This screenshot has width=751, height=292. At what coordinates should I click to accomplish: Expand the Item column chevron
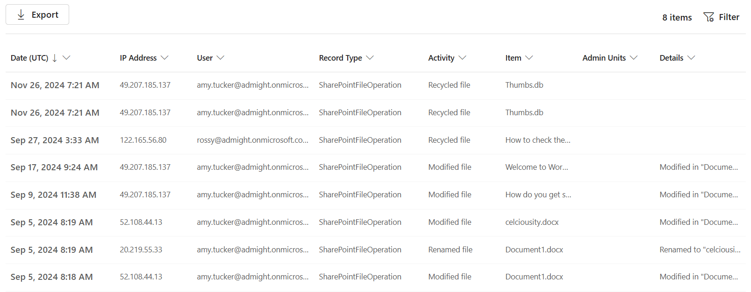tap(529, 58)
